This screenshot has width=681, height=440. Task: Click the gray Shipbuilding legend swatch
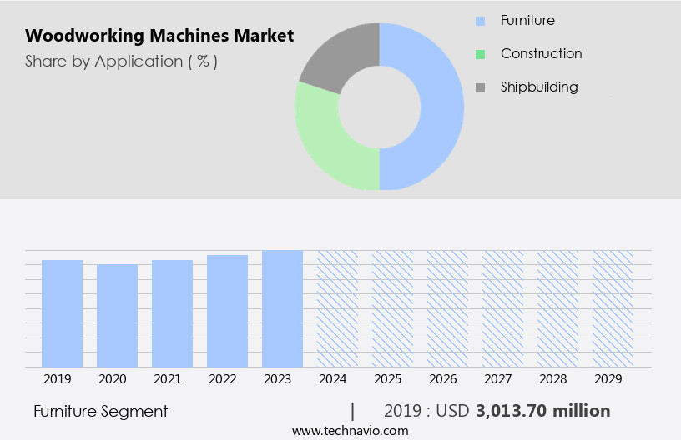pos(480,87)
